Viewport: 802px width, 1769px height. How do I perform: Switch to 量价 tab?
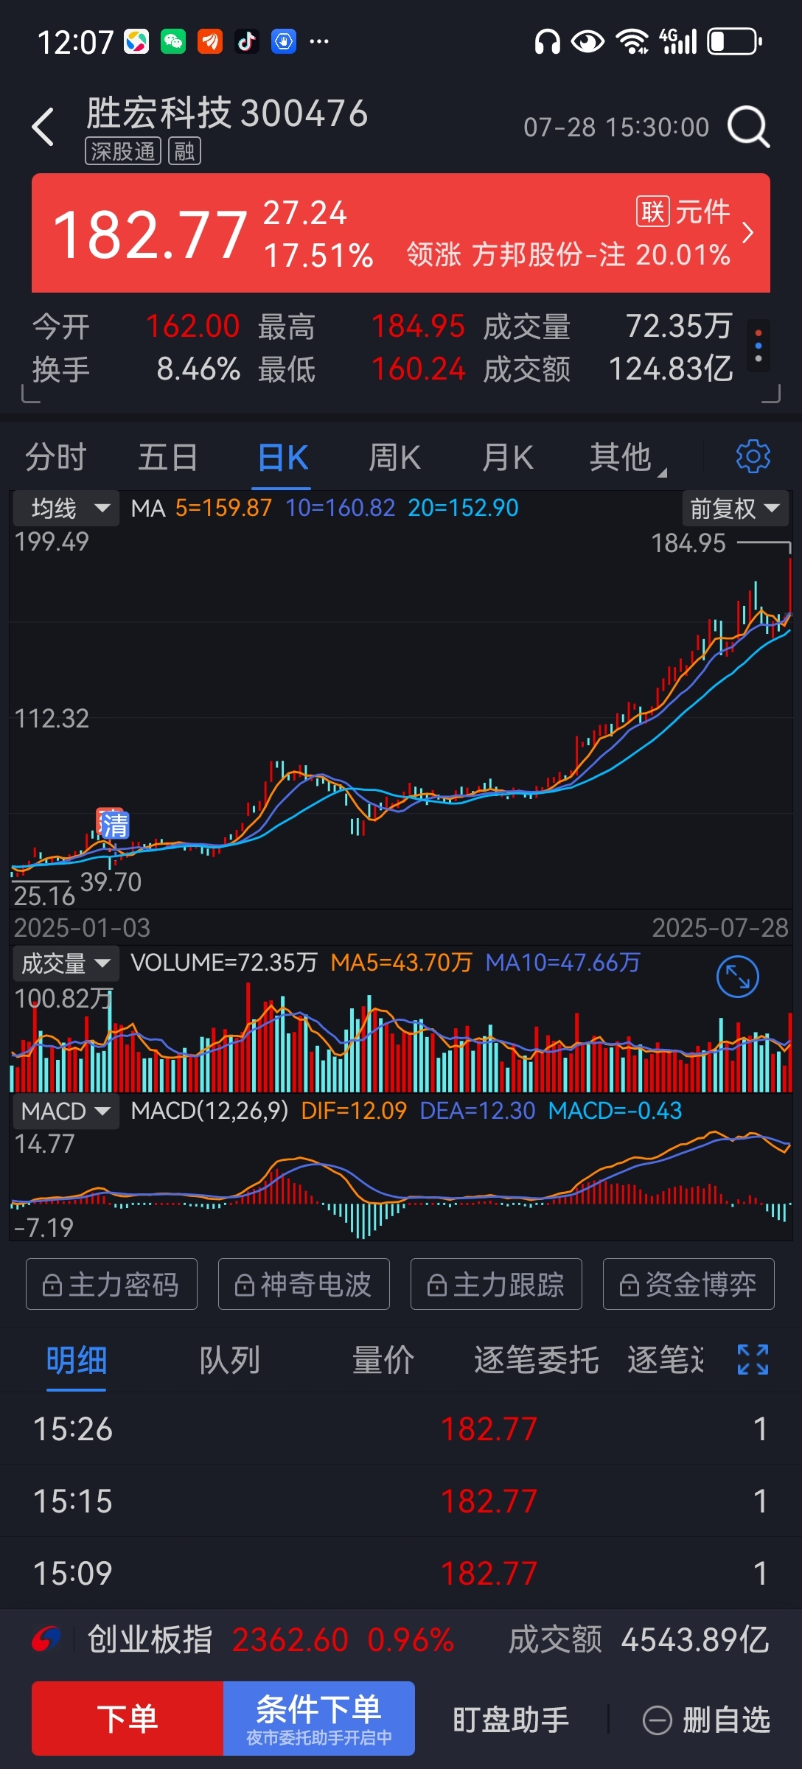[383, 1360]
